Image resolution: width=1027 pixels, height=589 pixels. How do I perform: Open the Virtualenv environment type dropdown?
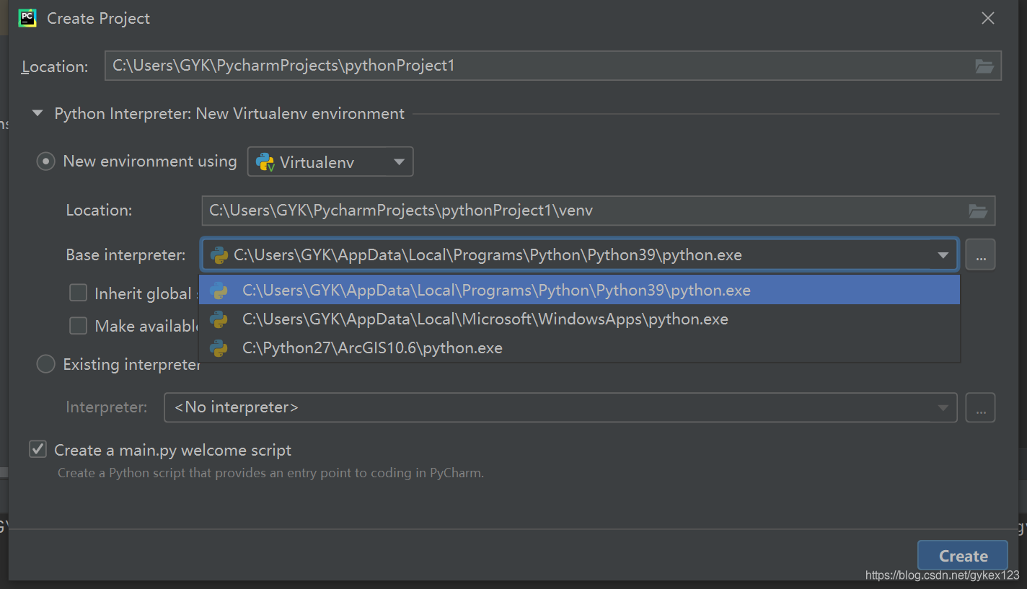pos(330,162)
